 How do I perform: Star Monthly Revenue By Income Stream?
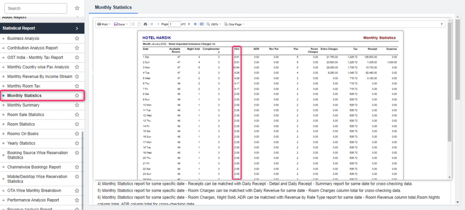pos(77,76)
